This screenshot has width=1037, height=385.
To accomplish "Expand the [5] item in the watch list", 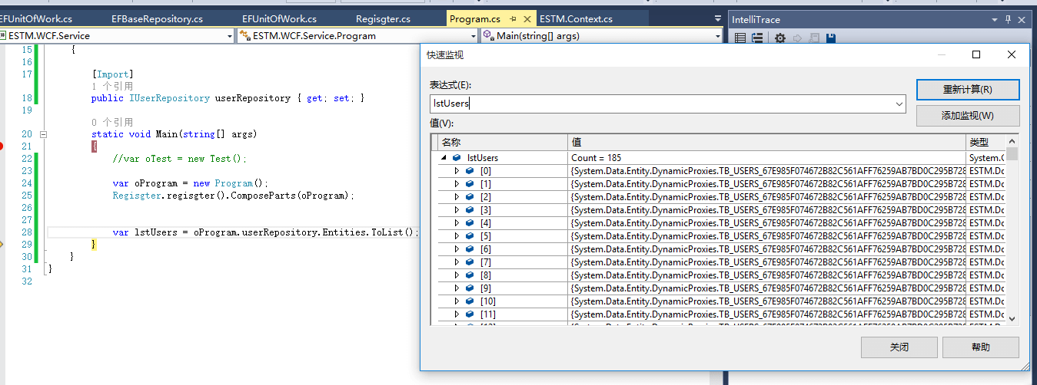I will click(457, 236).
